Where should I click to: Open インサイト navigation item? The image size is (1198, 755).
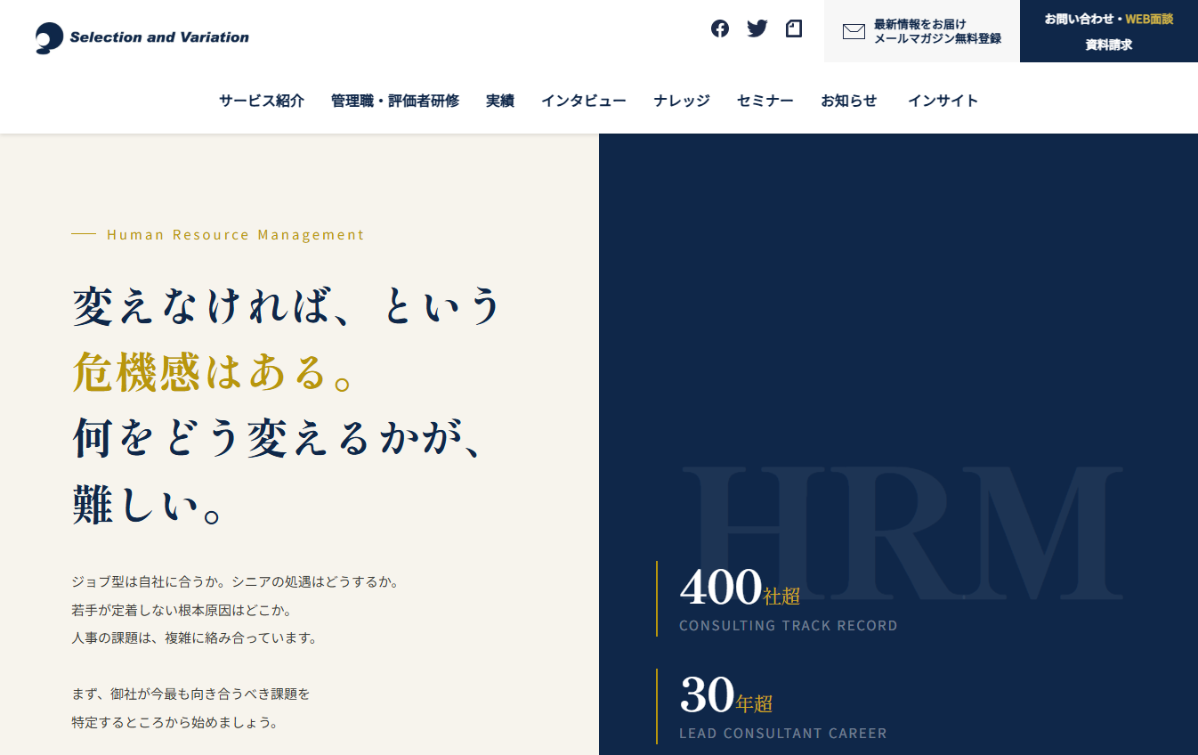pos(943,101)
